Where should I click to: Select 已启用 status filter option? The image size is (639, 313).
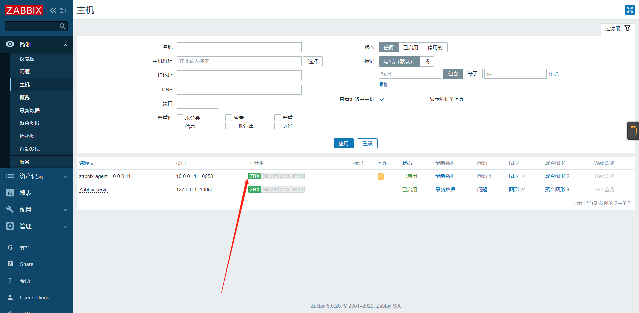411,48
